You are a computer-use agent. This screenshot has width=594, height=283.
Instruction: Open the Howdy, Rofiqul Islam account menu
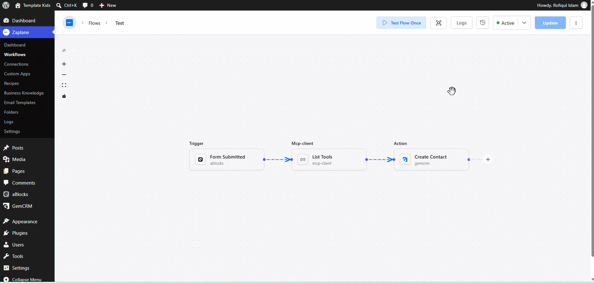pyautogui.click(x=562, y=5)
